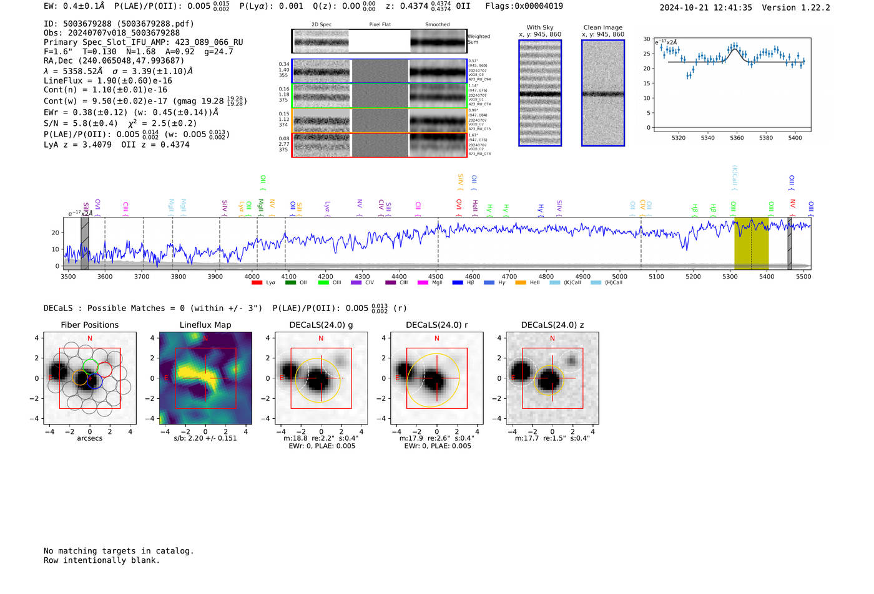Click the full-width blue spectrum plot
This screenshot has width=874, height=594.
(x=437, y=244)
